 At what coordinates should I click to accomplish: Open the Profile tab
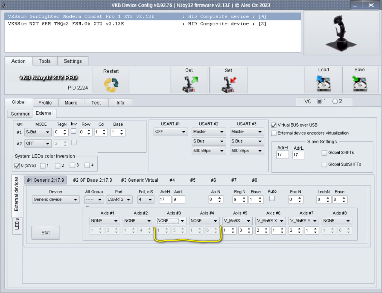tap(45, 103)
